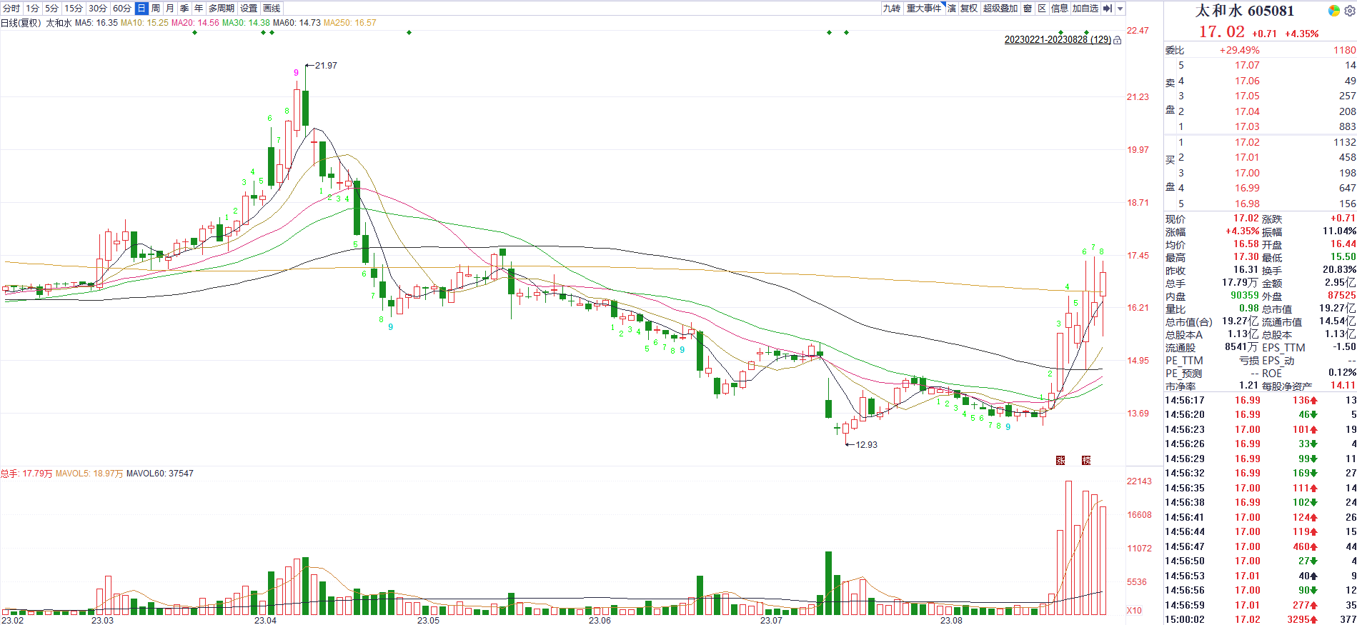Open the 设置 chart settings
Screen dimensions: 1357x625
249,9
